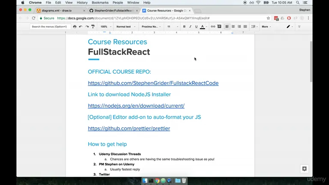The width and height of the screenshot is (329, 185).
Task: Open the Edit menu in the menu bar
Action: click(58, 3)
